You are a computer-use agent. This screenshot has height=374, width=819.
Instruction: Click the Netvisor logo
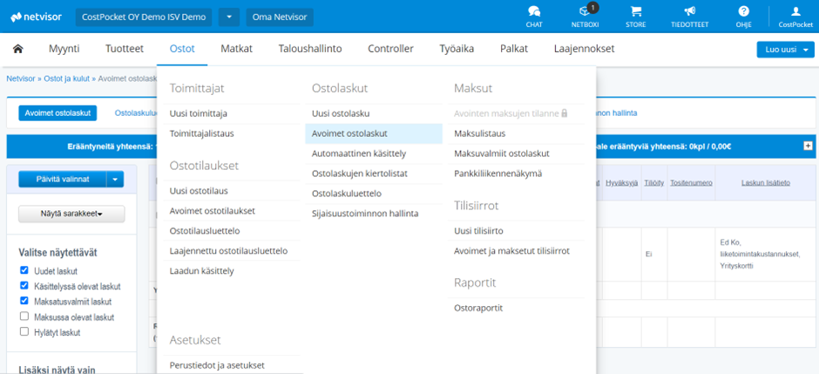[36, 17]
